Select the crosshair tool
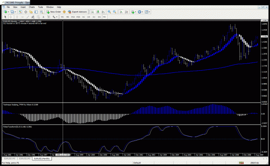The width and height of the screenshot is (270, 166). pyautogui.click(x=11, y=17)
